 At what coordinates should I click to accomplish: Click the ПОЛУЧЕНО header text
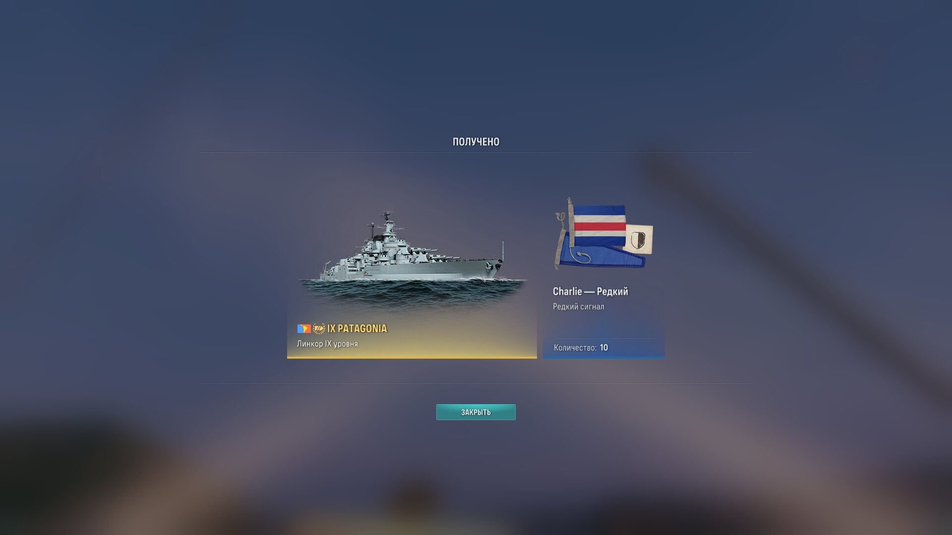476,142
